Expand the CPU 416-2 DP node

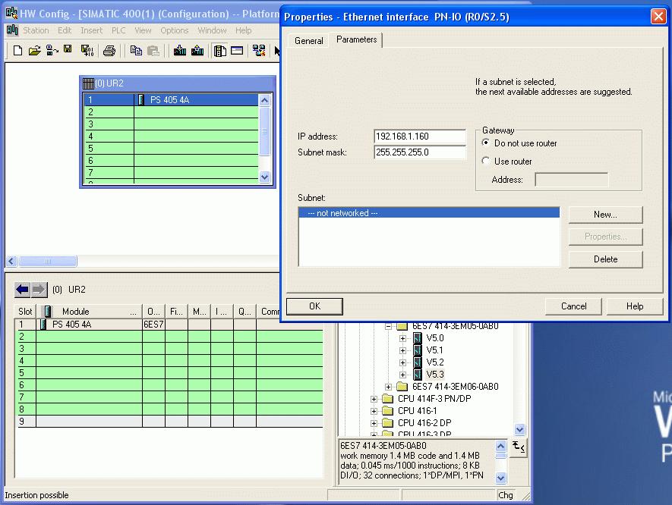(374, 423)
